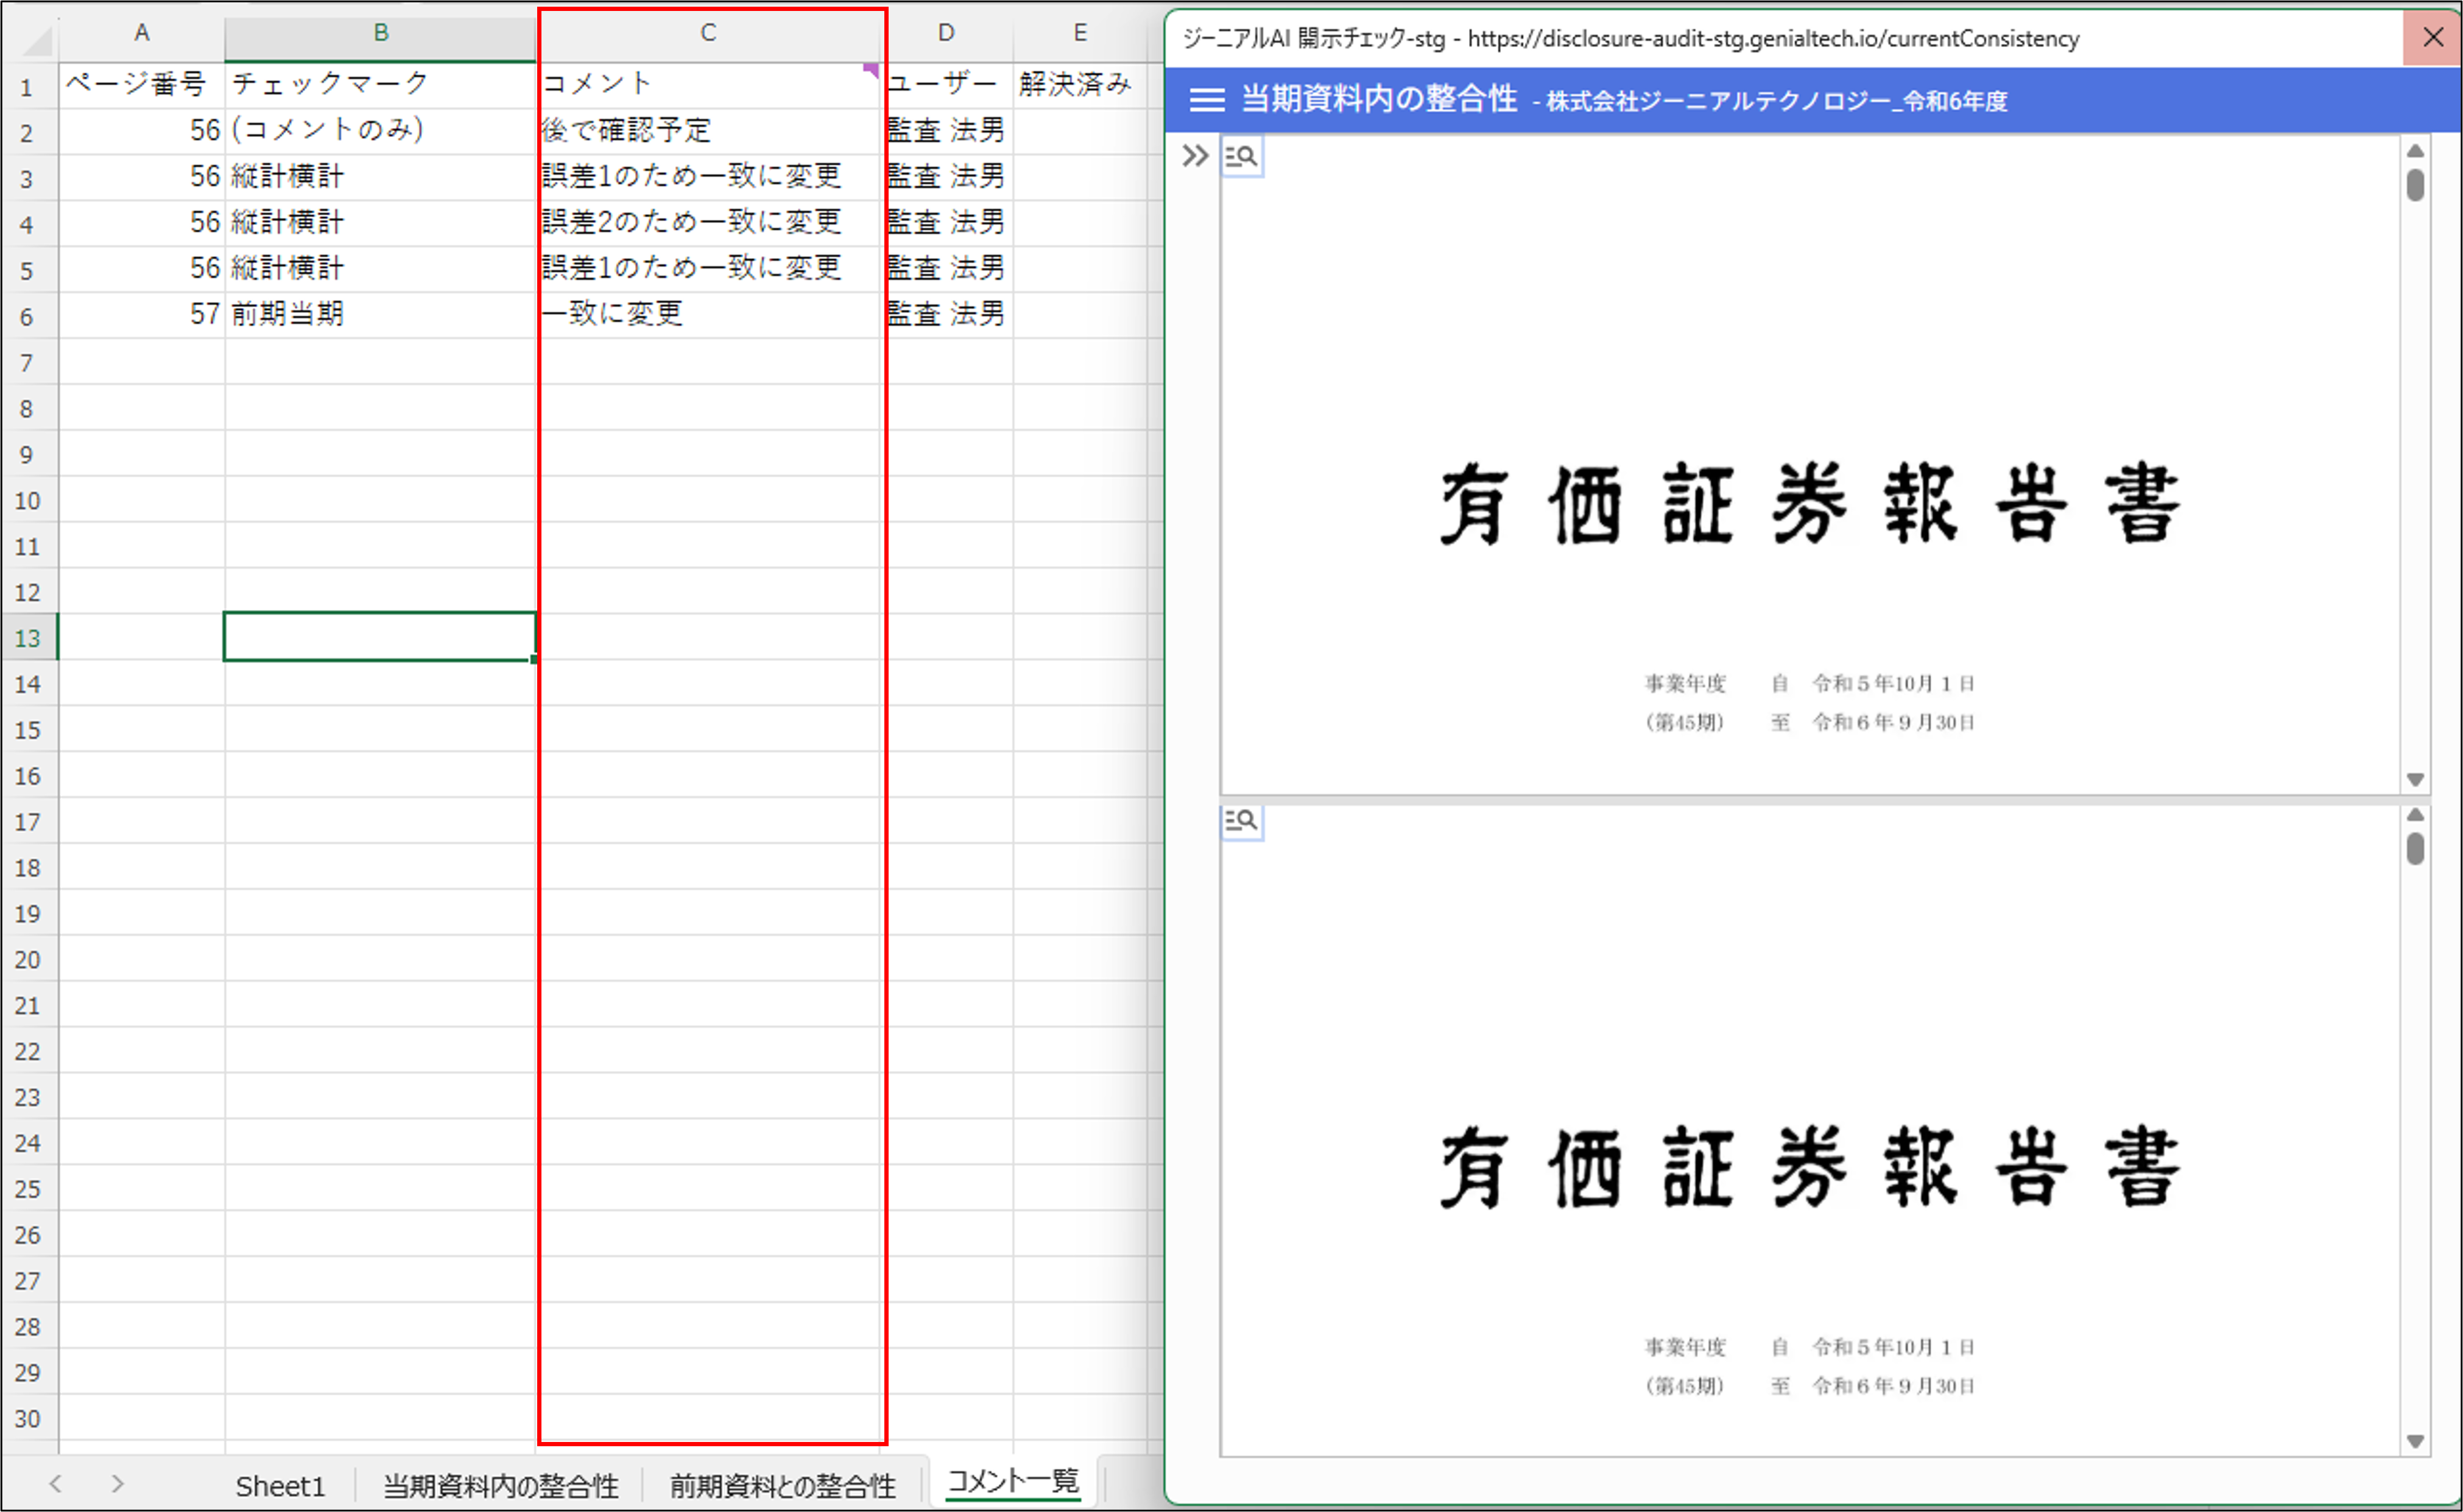
Task: Click the upper document search icon
Action: coord(1241,156)
